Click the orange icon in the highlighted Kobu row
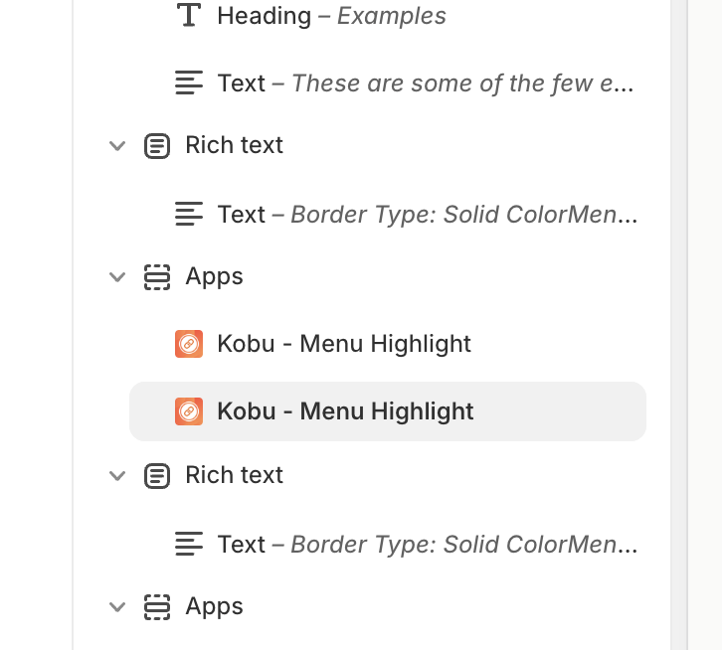The image size is (722, 650). [189, 411]
